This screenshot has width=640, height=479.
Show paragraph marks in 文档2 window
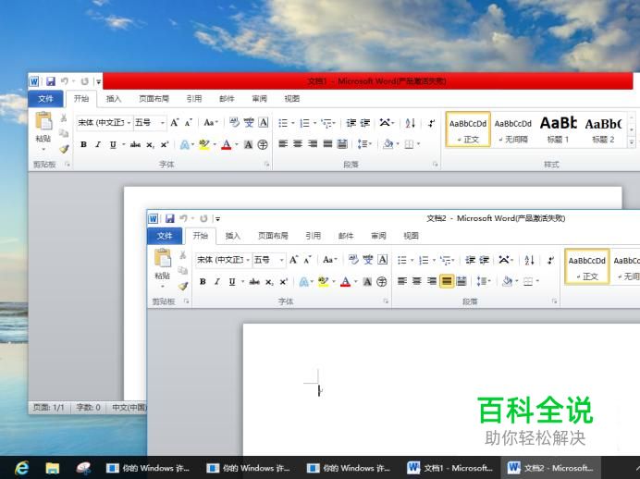pos(550,260)
